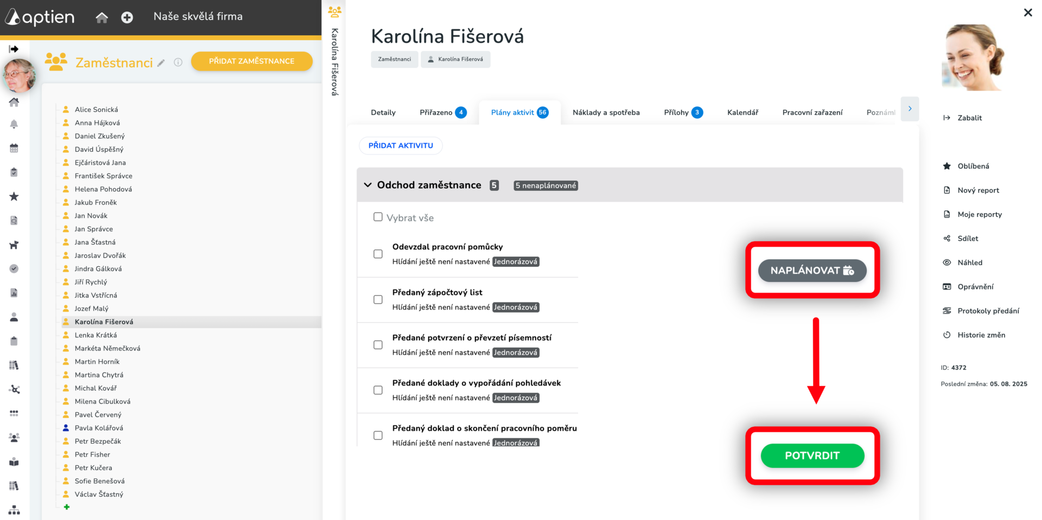This screenshot has width=1042, height=520.
Task: Check Předané potvrzení o převzetí písemností checkbox
Action: [x=378, y=345]
